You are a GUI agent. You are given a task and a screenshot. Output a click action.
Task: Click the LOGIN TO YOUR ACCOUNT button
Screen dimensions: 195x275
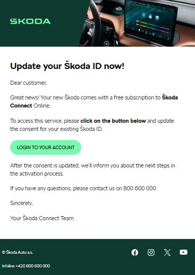pyautogui.click(x=46, y=147)
